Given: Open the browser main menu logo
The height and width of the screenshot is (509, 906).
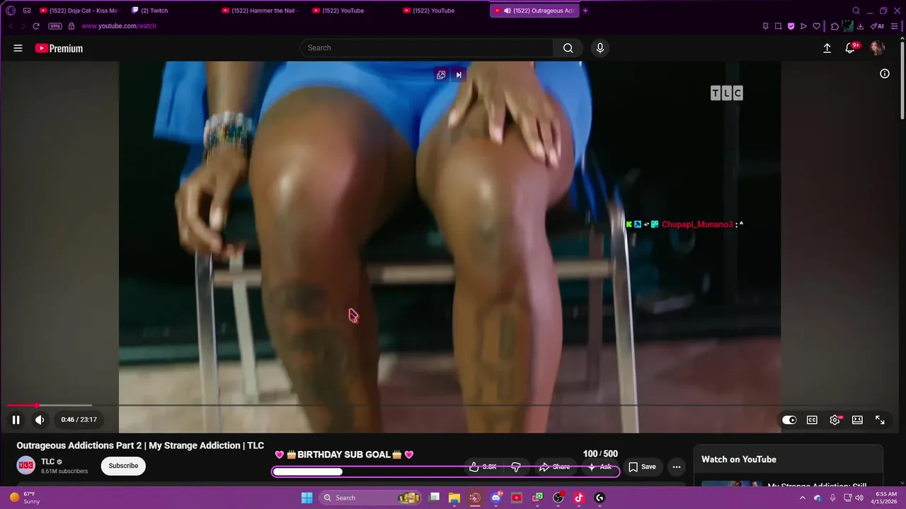Looking at the screenshot, I should (11, 11).
